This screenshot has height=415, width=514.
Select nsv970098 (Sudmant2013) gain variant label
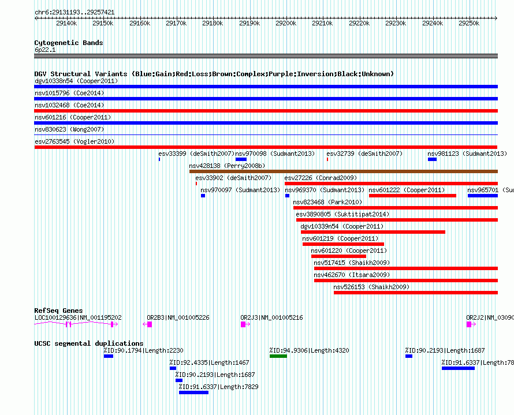point(275,154)
